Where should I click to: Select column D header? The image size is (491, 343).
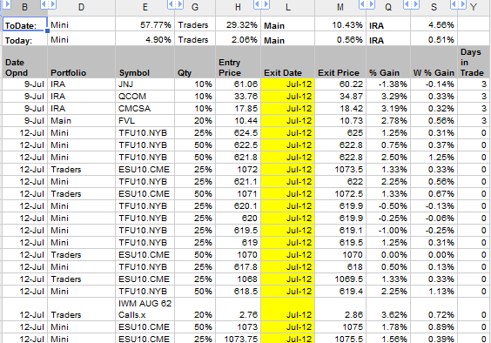coord(82,8)
